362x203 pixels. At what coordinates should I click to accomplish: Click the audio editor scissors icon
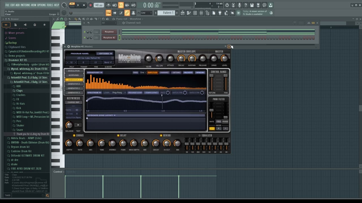(233, 5)
